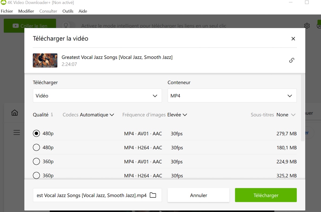Click the Coller le lien button
This screenshot has height=212, width=321.
click(x=30, y=26)
